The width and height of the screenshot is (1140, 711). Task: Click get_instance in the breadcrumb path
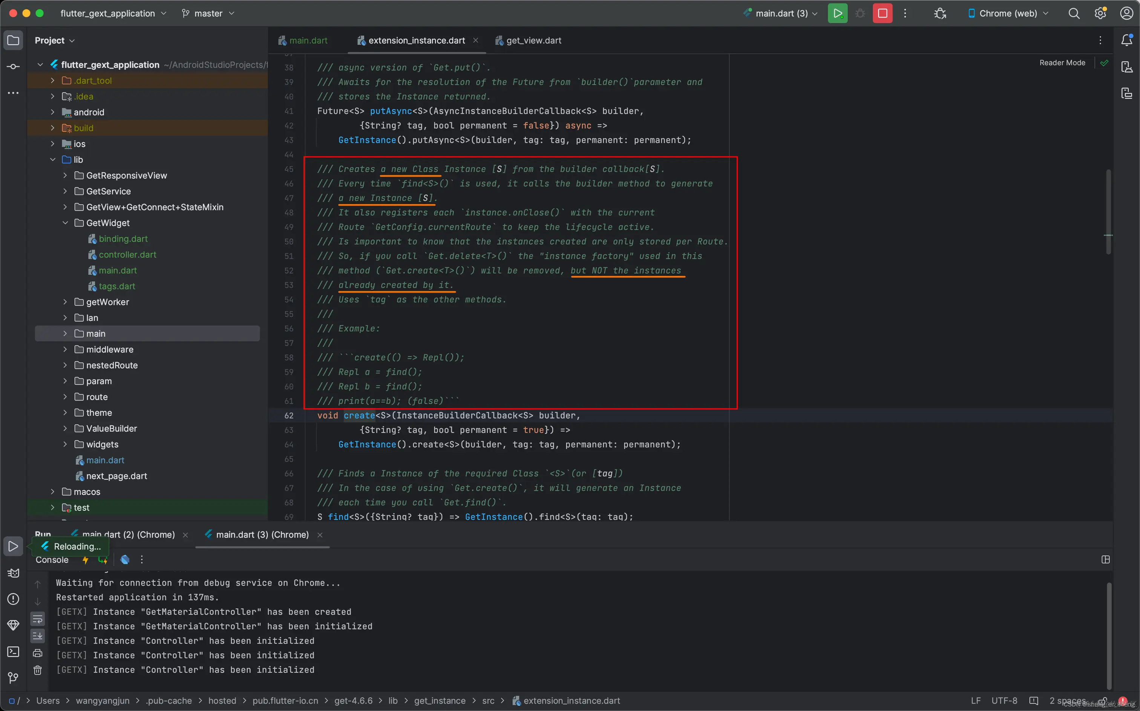point(439,701)
